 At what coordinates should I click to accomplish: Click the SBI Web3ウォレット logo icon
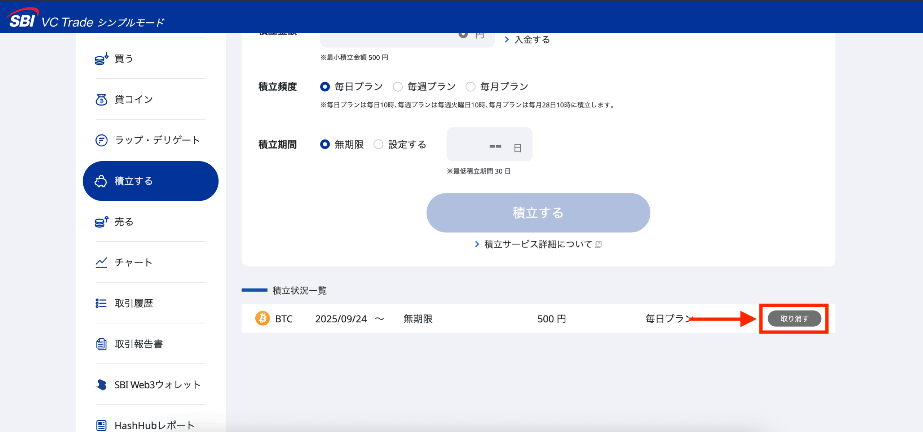coord(101,385)
